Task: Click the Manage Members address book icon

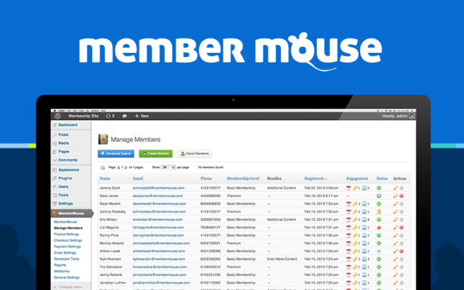Action: pyautogui.click(x=103, y=139)
